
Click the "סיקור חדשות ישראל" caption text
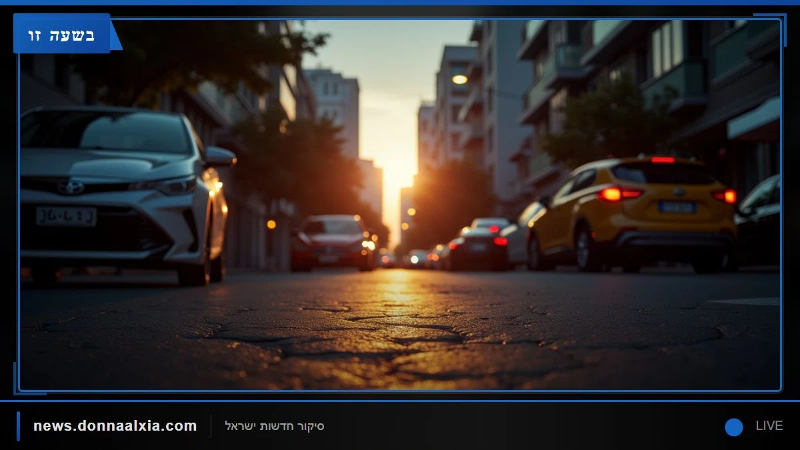click(275, 426)
